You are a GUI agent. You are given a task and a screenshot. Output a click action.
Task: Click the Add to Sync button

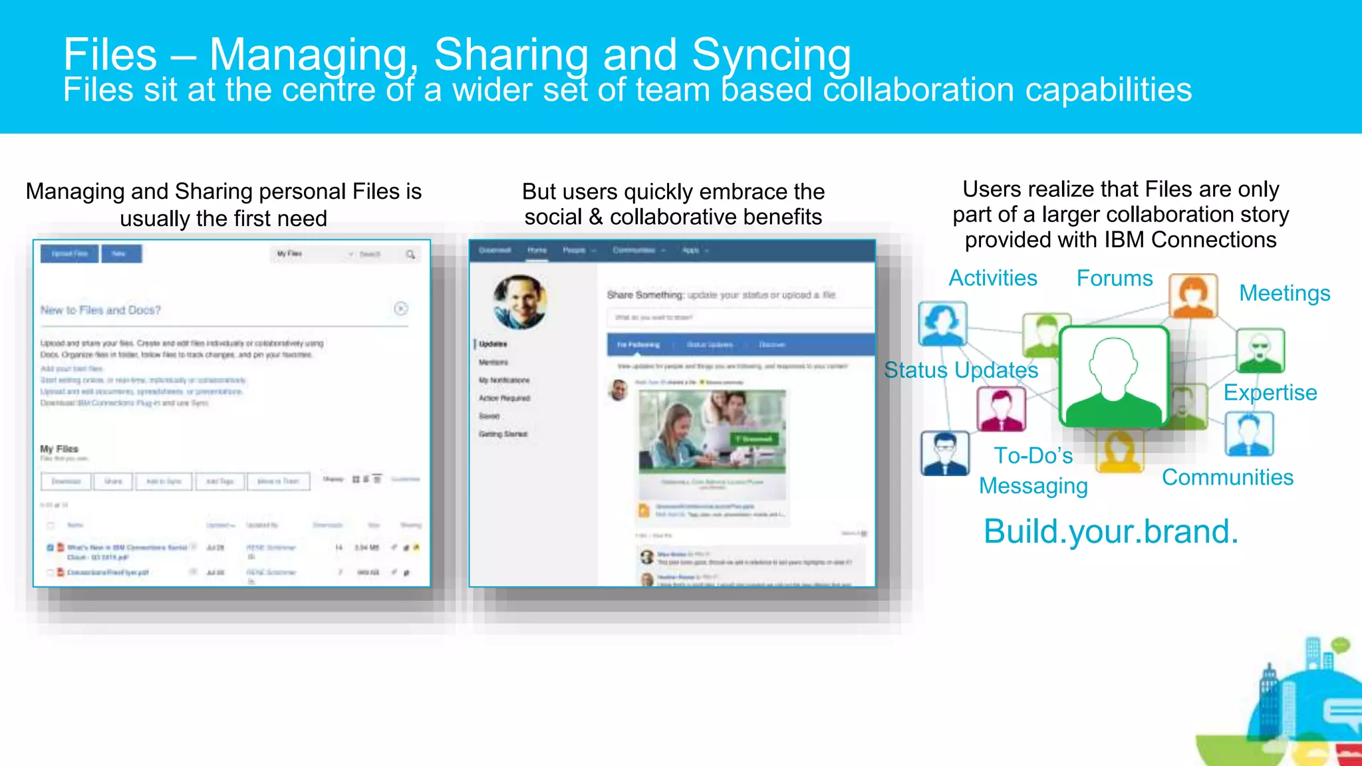click(x=164, y=481)
